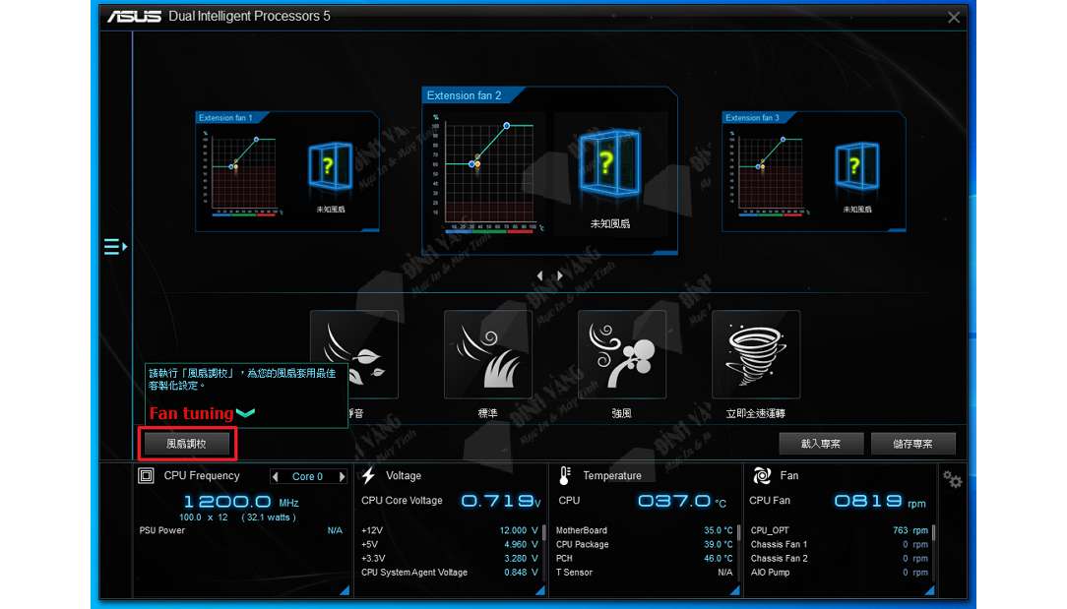The height and width of the screenshot is (609, 1067).
Task: Select the Extension fan 2 card title
Action: 464,96
